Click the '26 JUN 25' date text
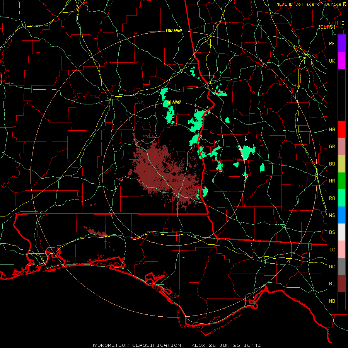 tap(224, 345)
